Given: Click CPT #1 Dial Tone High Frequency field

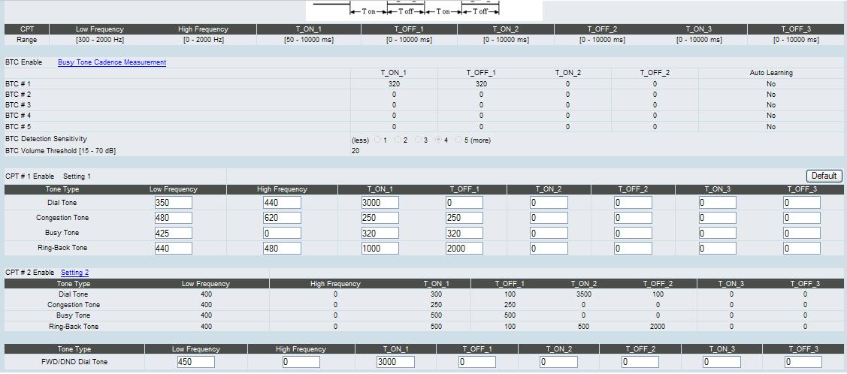Looking at the screenshot, I should point(282,203).
